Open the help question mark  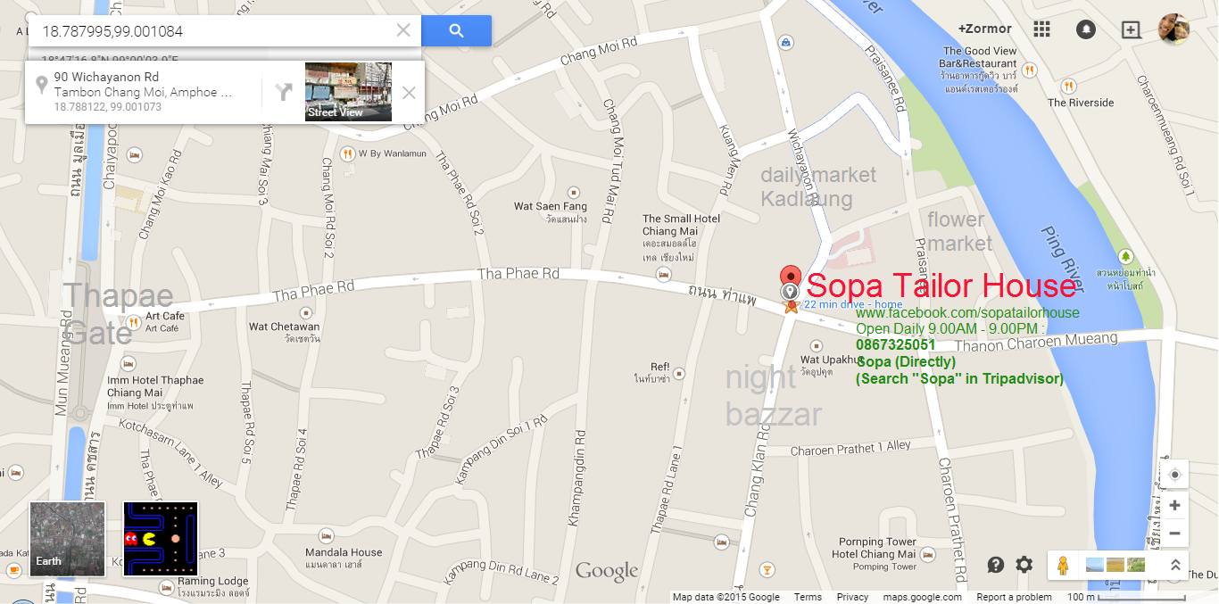tap(996, 565)
